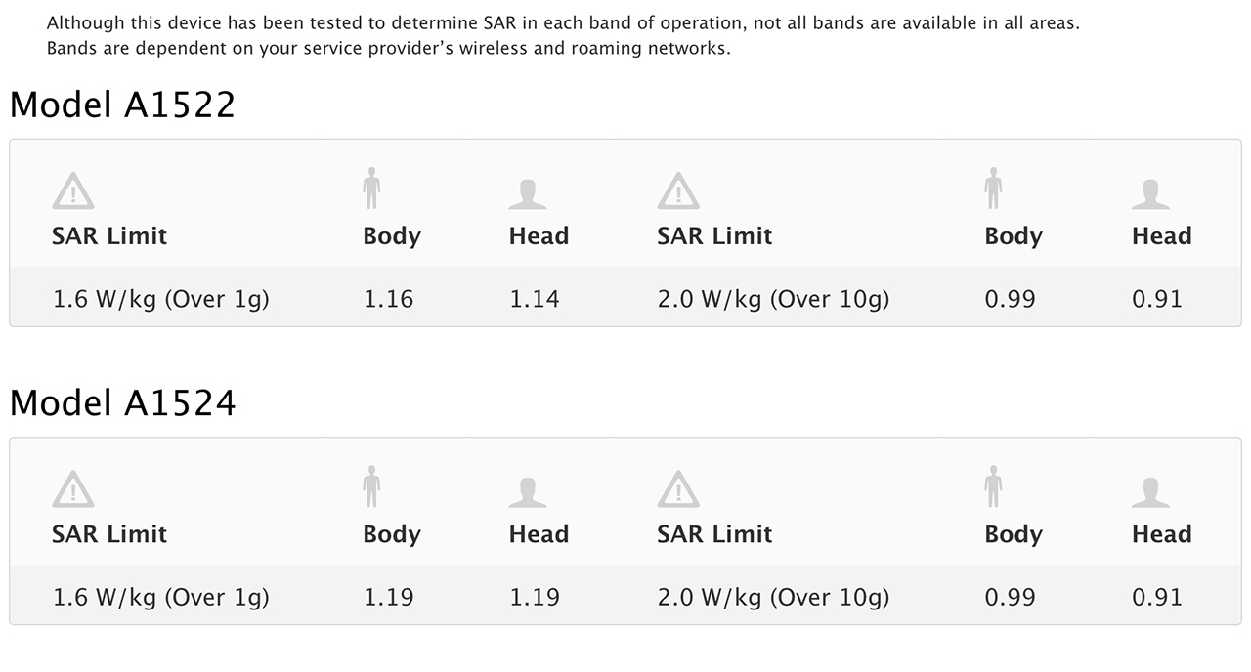Click the 1g Head silhouette icon in Model A1524

[528, 492]
